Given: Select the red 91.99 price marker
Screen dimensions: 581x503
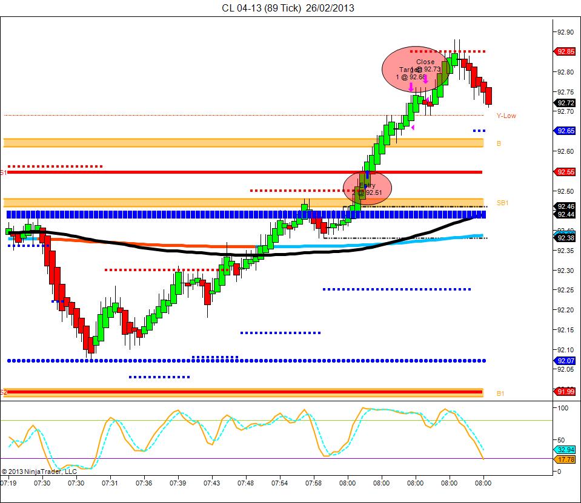Looking at the screenshot, I should [x=565, y=392].
